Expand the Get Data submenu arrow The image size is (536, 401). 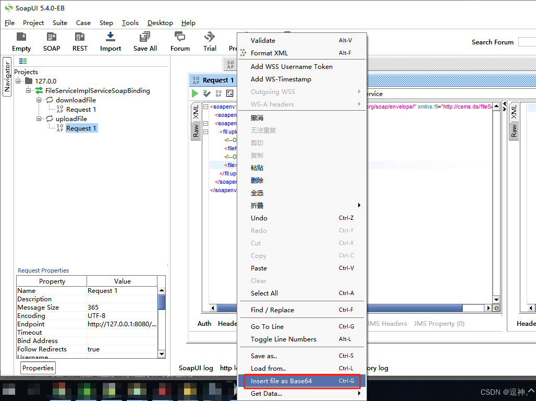pos(359,393)
